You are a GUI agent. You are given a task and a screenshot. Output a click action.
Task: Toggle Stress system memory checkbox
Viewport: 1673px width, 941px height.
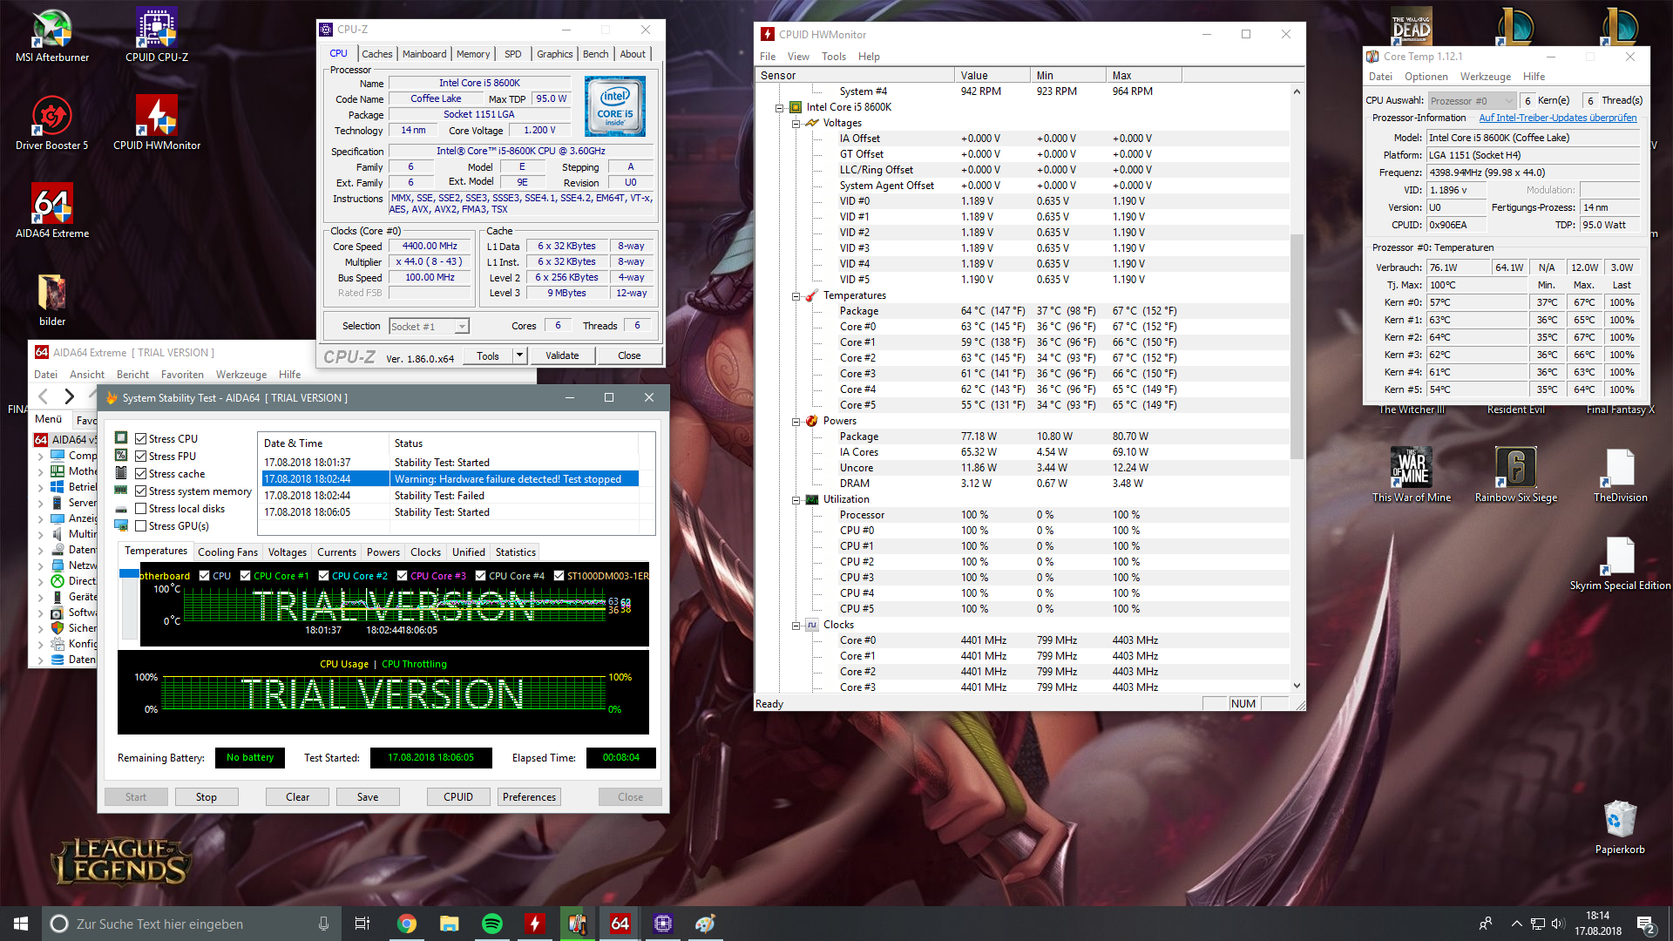[x=140, y=491]
